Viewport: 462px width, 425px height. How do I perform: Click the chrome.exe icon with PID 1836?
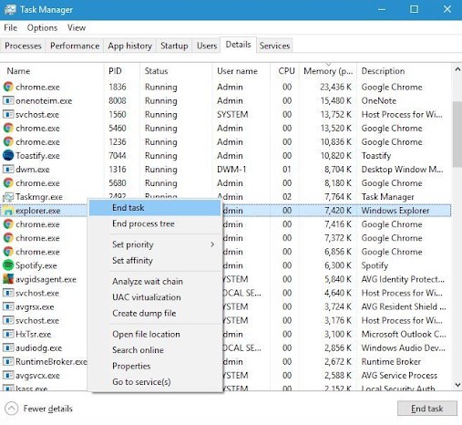pyautogui.click(x=8, y=87)
